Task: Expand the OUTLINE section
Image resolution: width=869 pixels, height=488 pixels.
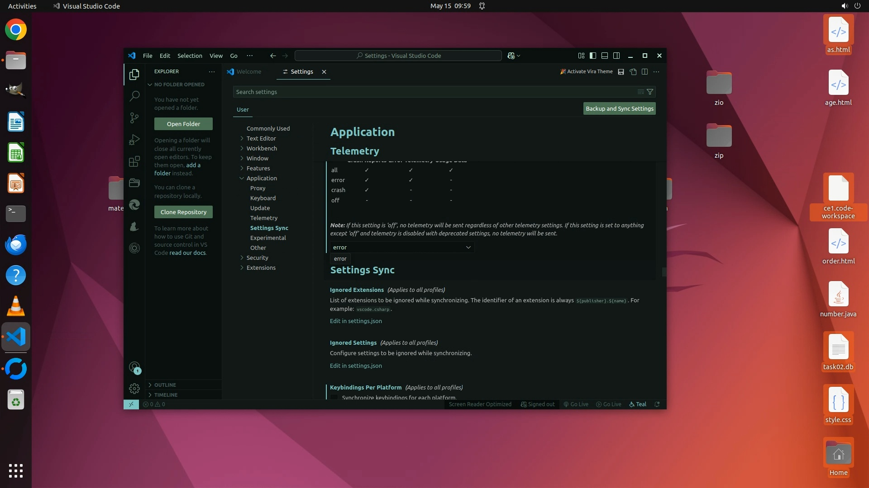Action: [x=165, y=385]
